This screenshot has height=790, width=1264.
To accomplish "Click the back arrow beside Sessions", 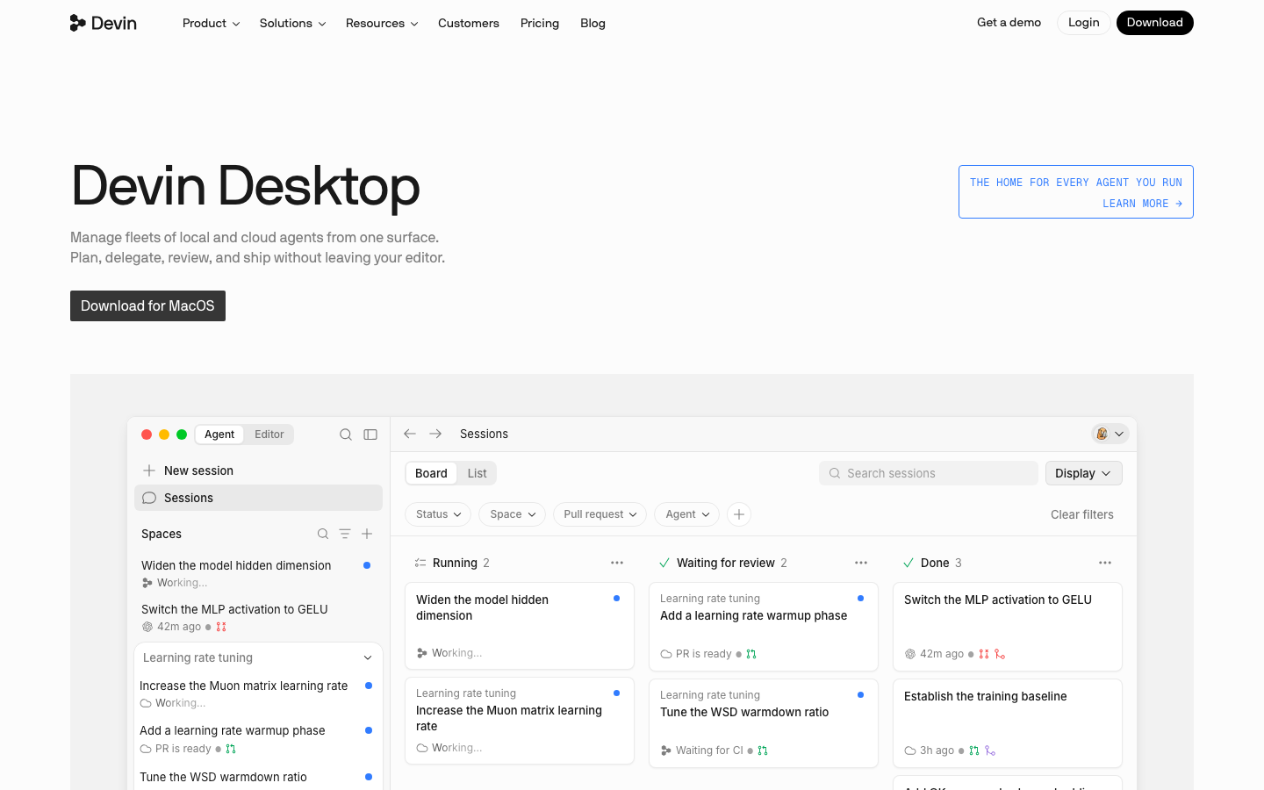I will (410, 434).
